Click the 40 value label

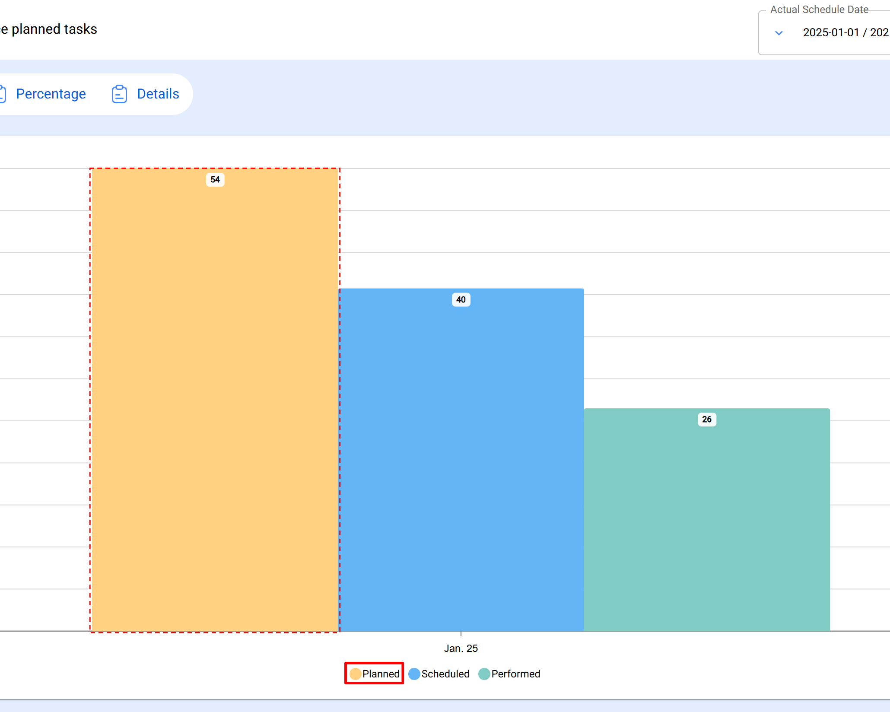pyautogui.click(x=461, y=300)
